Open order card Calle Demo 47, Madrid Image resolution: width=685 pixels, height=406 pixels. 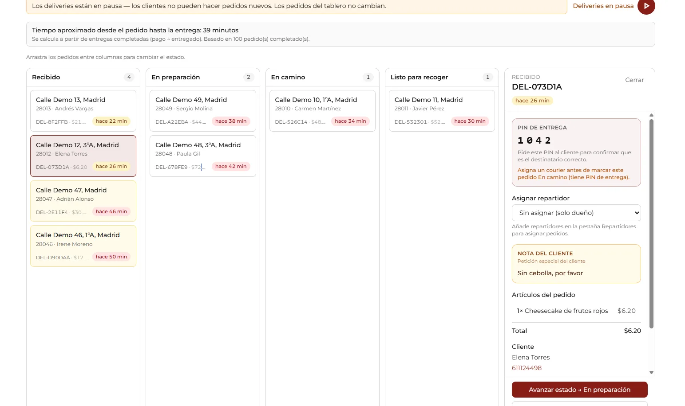(83, 201)
